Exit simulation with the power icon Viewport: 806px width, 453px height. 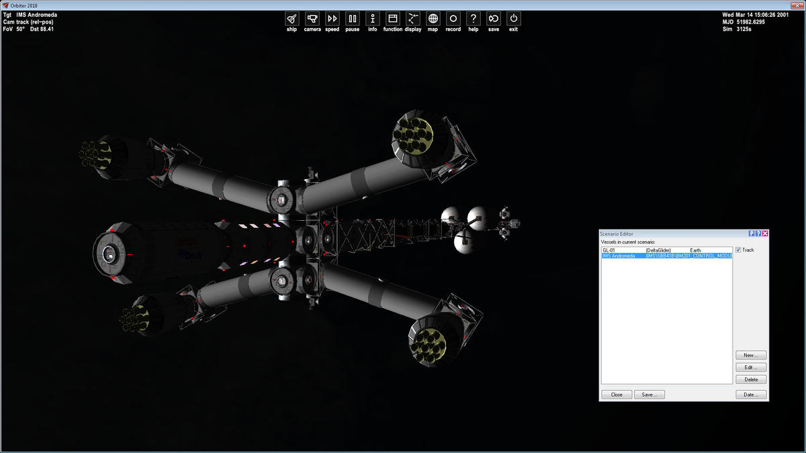514,19
